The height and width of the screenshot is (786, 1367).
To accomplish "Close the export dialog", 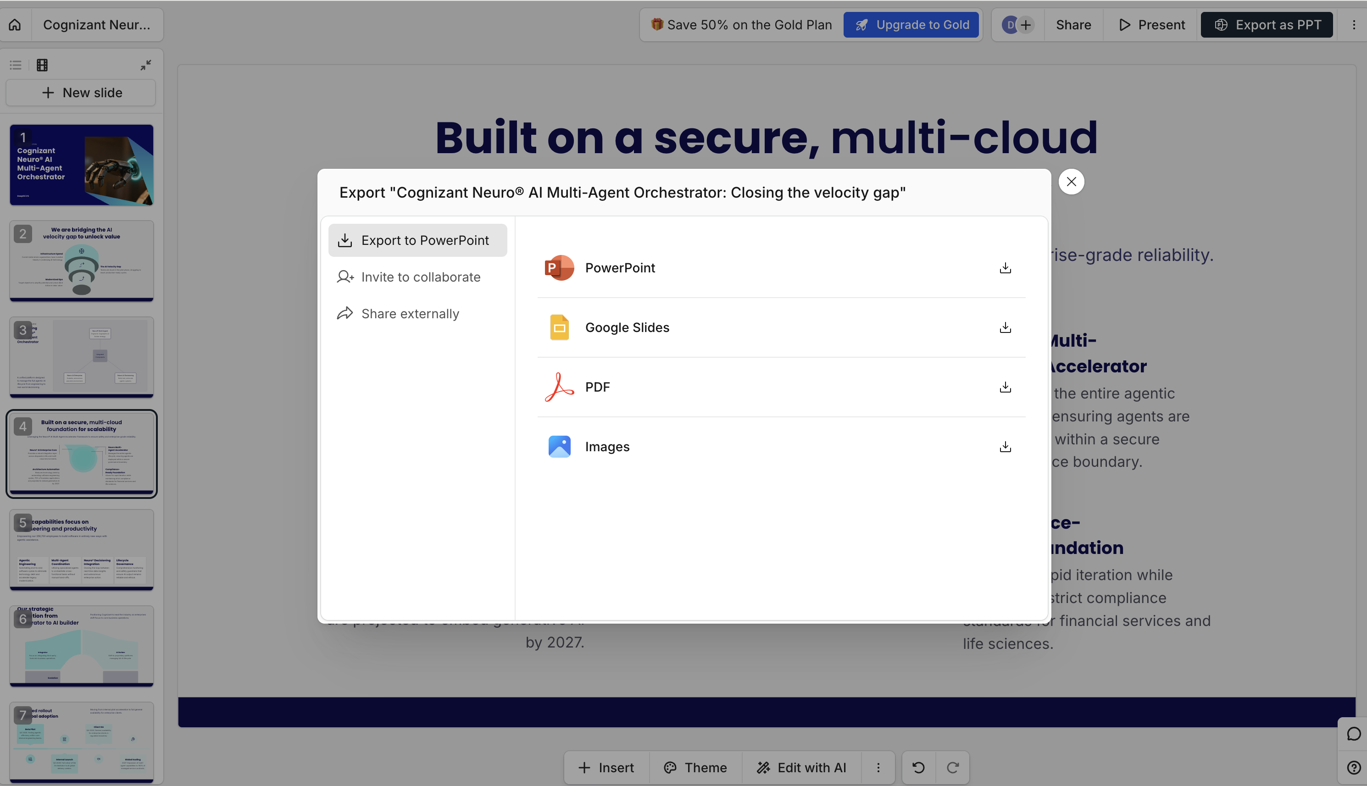I will coord(1072,182).
